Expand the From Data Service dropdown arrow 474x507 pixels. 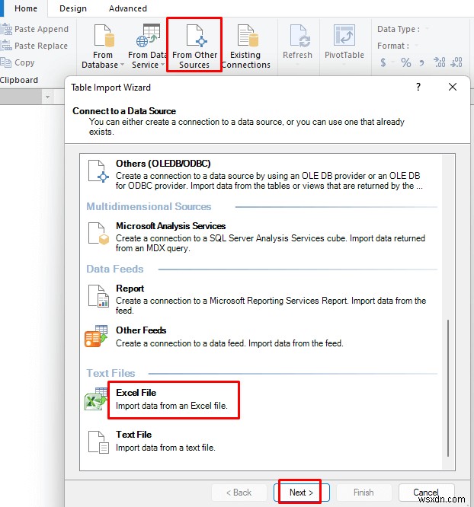point(162,65)
